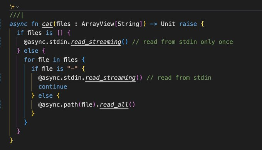Click the for keyword in the loop

[x=29, y=60]
